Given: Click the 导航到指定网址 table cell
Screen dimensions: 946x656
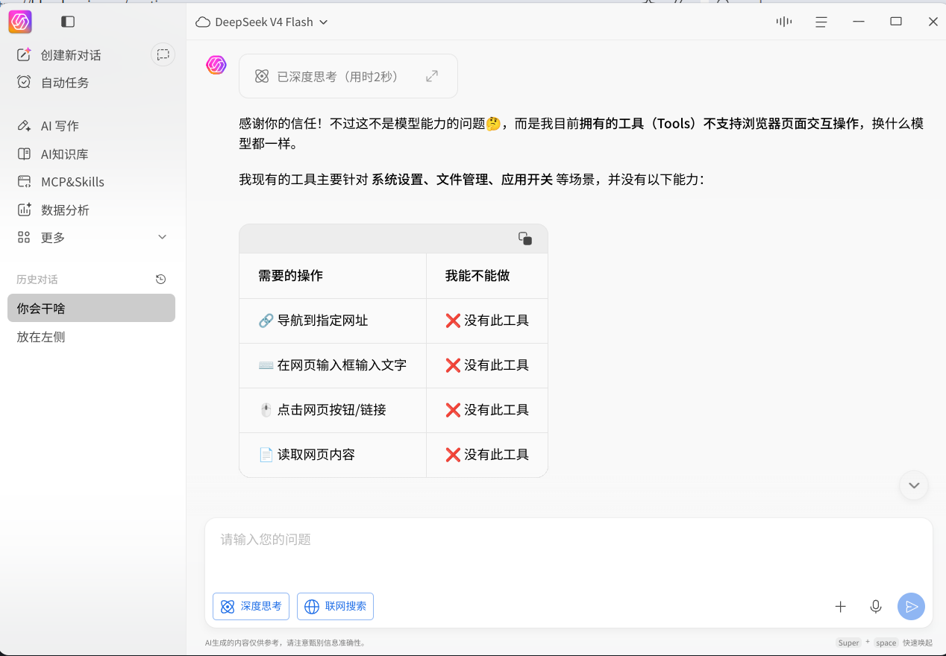Looking at the screenshot, I should click(333, 321).
